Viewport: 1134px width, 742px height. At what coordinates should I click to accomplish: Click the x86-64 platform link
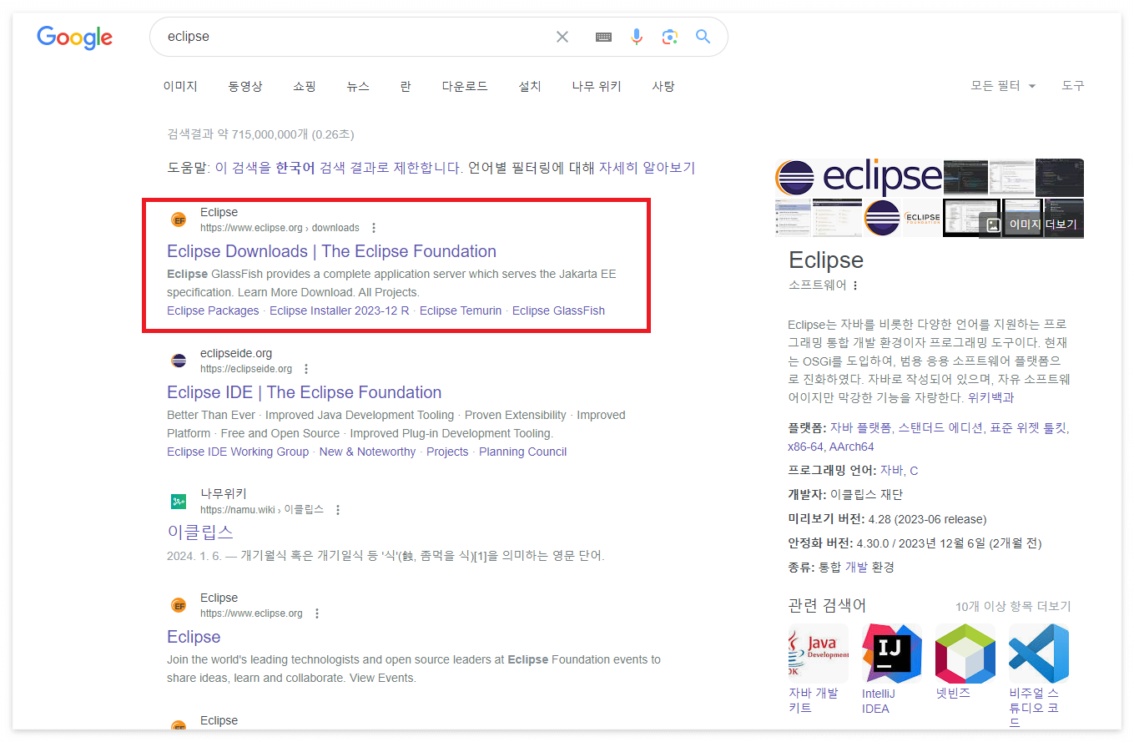(x=805, y=447)
